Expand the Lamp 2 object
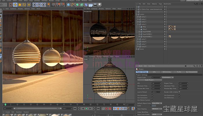This screenshot has height=116, width=203. 138,19
